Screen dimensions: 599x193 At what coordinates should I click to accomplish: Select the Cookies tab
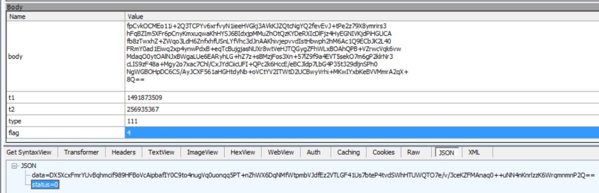(x=384, y=152)
